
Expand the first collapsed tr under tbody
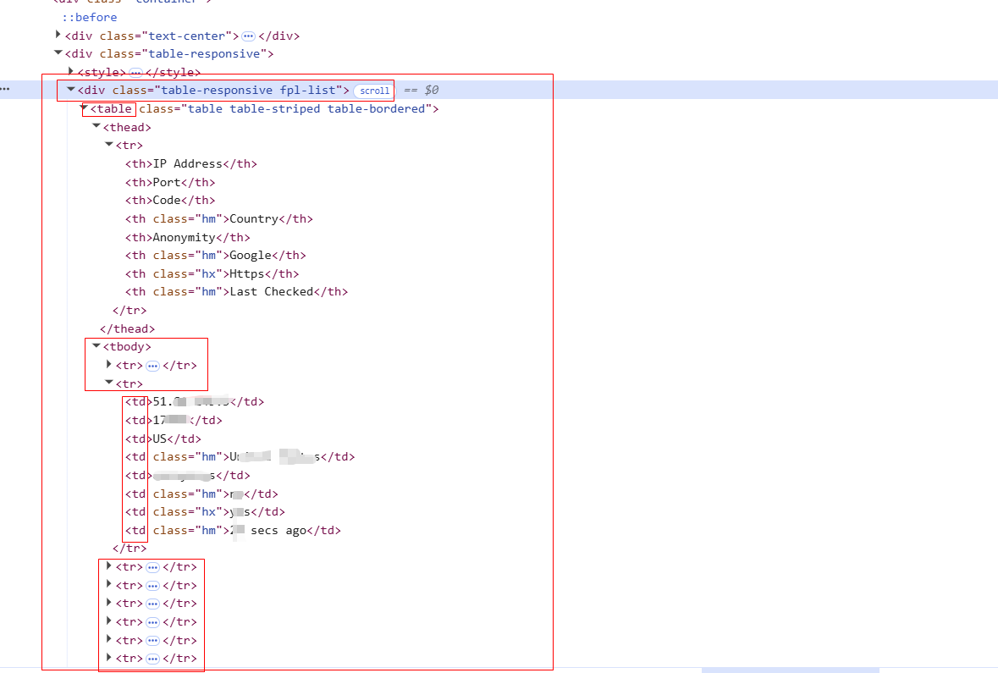coord(109,364)
